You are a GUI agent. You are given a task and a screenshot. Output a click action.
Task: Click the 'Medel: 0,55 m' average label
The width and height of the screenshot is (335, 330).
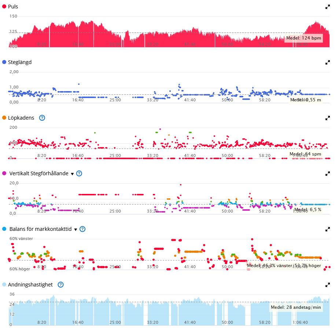pos(306,100)
